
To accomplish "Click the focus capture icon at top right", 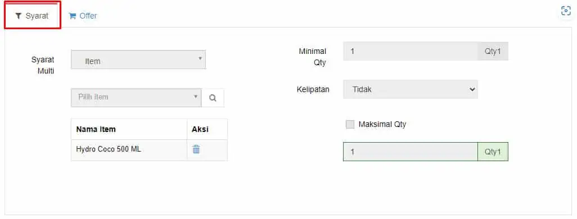I will click(566, 11).
